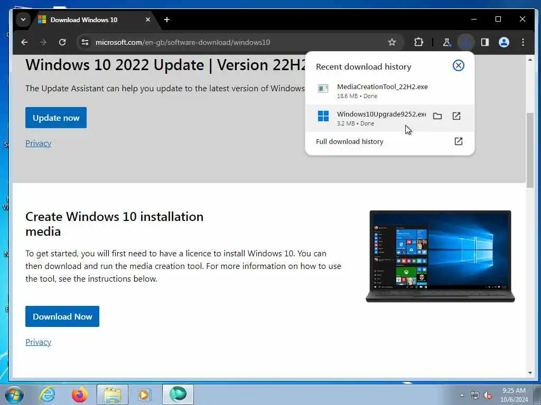Open the tab search dropdown arrow

tap(23, 20)
